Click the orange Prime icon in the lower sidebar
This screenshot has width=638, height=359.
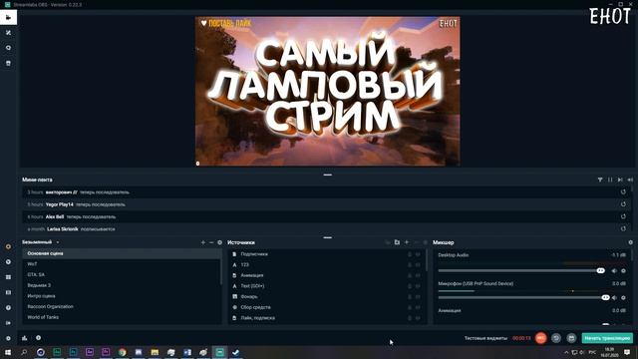(x=8, y=246)
